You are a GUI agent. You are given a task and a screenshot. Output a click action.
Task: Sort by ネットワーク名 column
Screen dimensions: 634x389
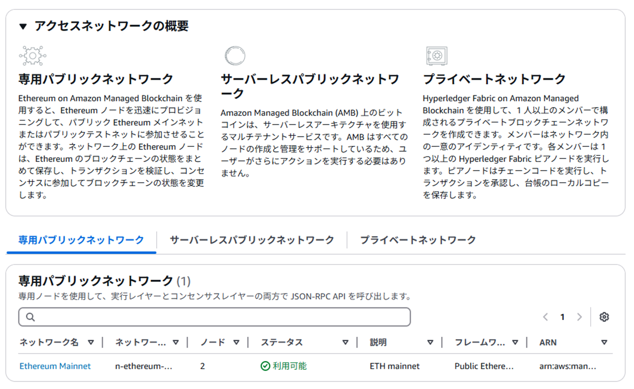[91, 343]
